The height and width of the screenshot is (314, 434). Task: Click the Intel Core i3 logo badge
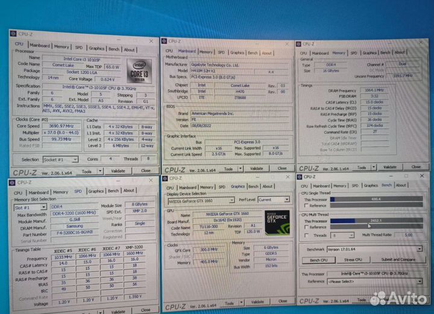pos(139,71)
